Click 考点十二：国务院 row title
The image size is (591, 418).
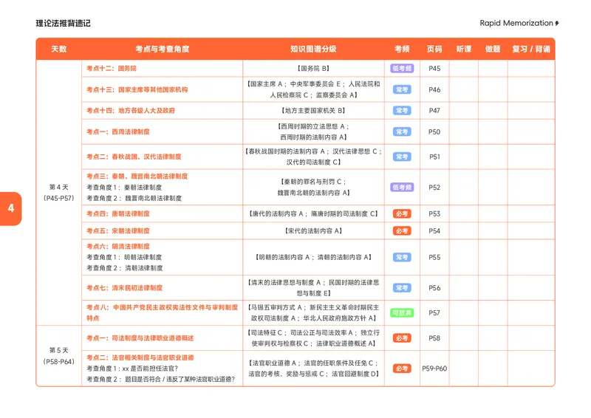(x=112, y=68)
